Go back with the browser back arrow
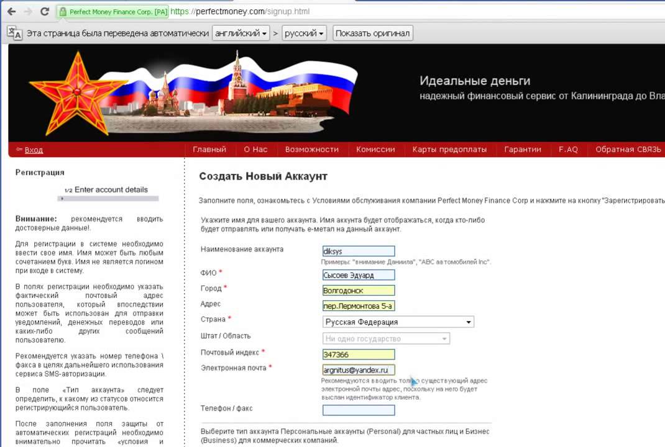665x447 pixels. pos(11,11)
